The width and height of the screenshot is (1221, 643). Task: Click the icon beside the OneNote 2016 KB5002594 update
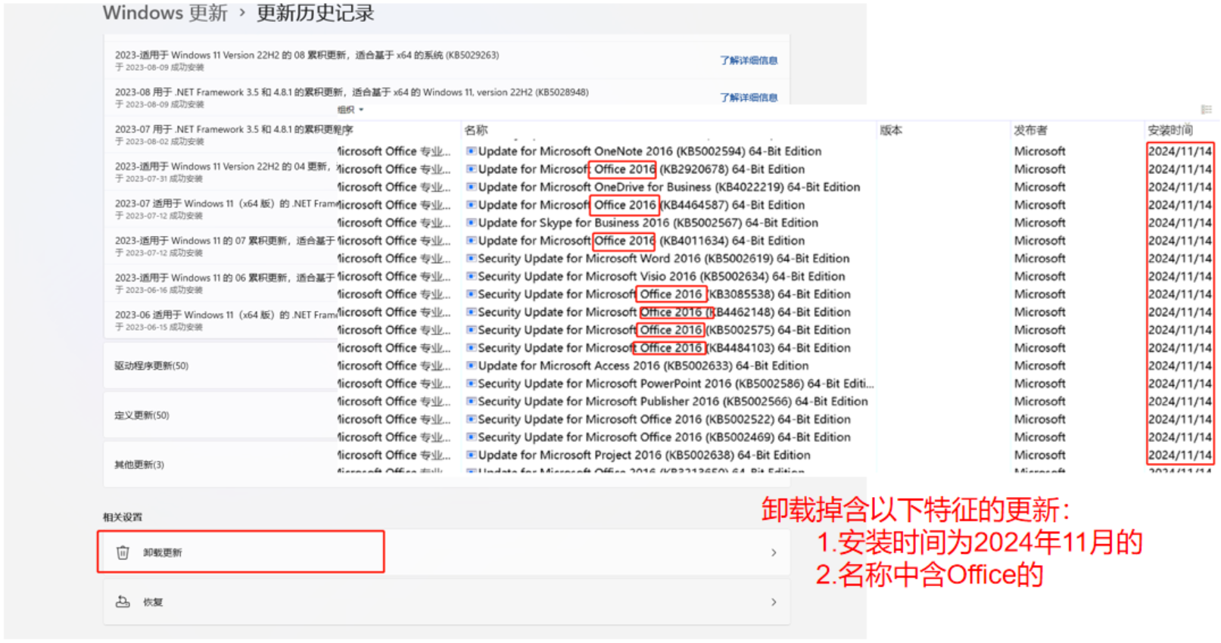tap(471, 151)
